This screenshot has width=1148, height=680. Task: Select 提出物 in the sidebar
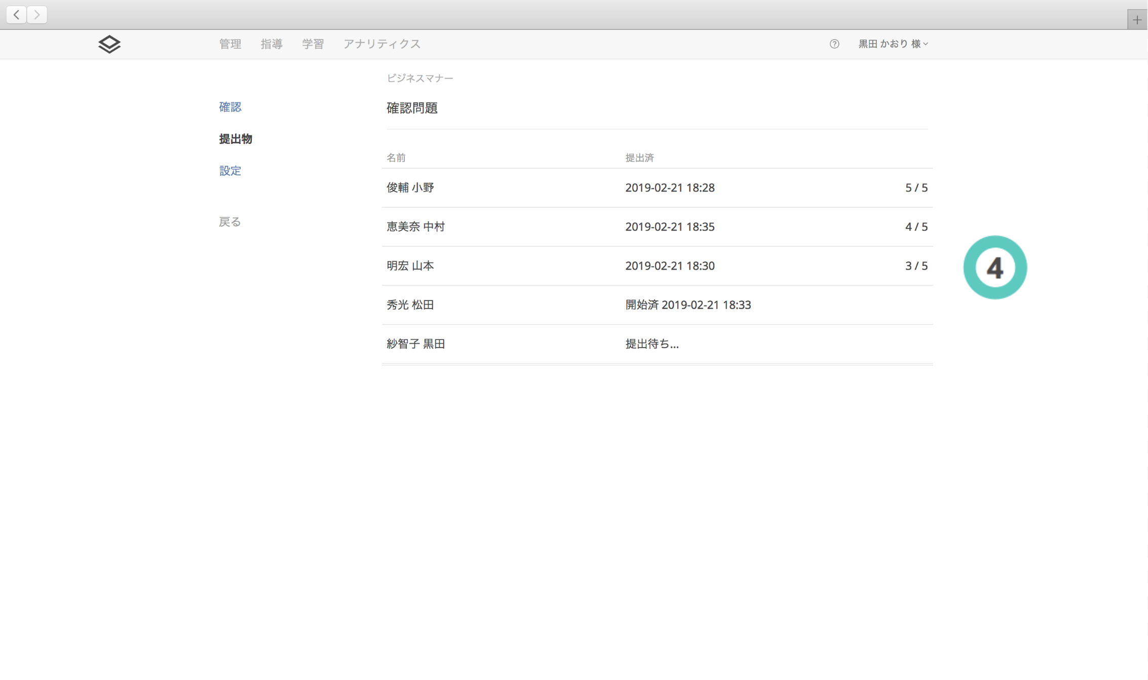pyautogui.click(x=236, y=139)
